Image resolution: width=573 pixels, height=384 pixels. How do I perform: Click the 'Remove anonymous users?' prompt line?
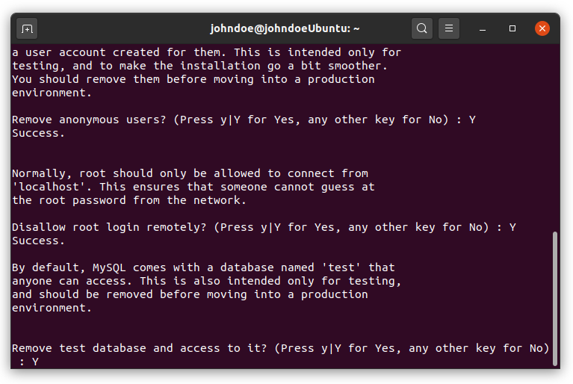click(244, 120)
